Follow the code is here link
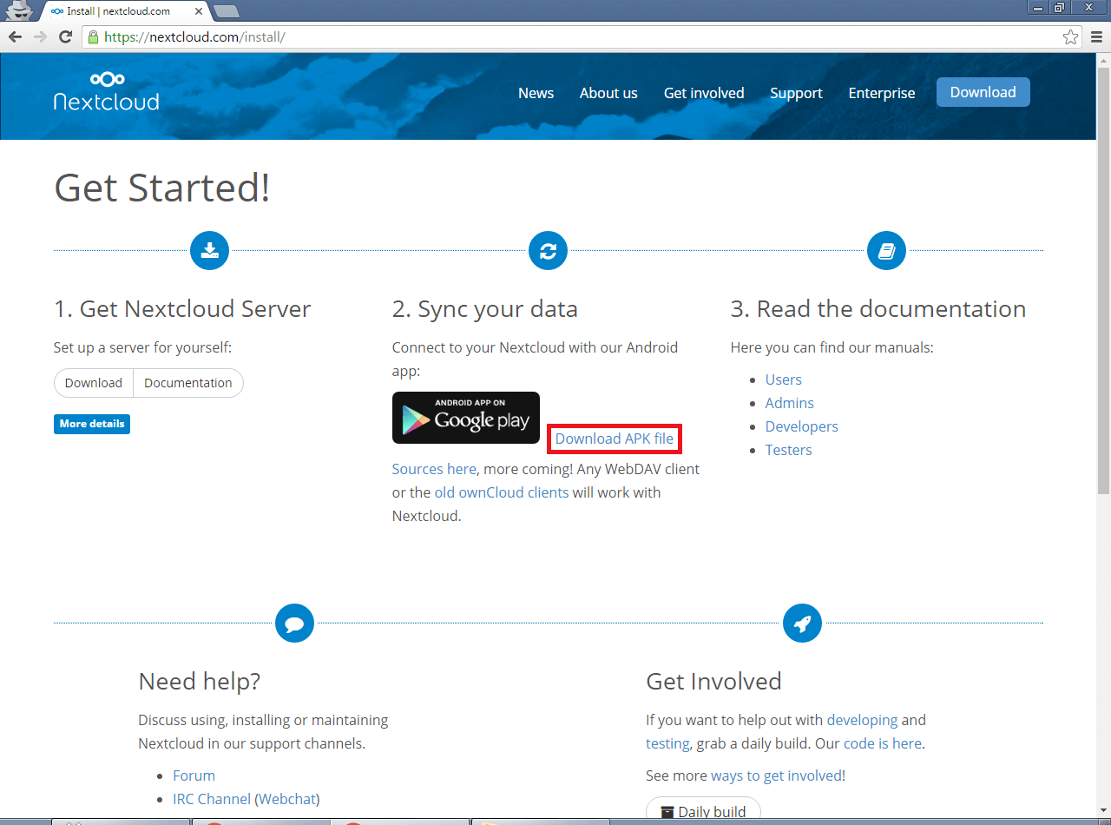Viewport: 1111px width, 825px height. (x=883, y=743)
